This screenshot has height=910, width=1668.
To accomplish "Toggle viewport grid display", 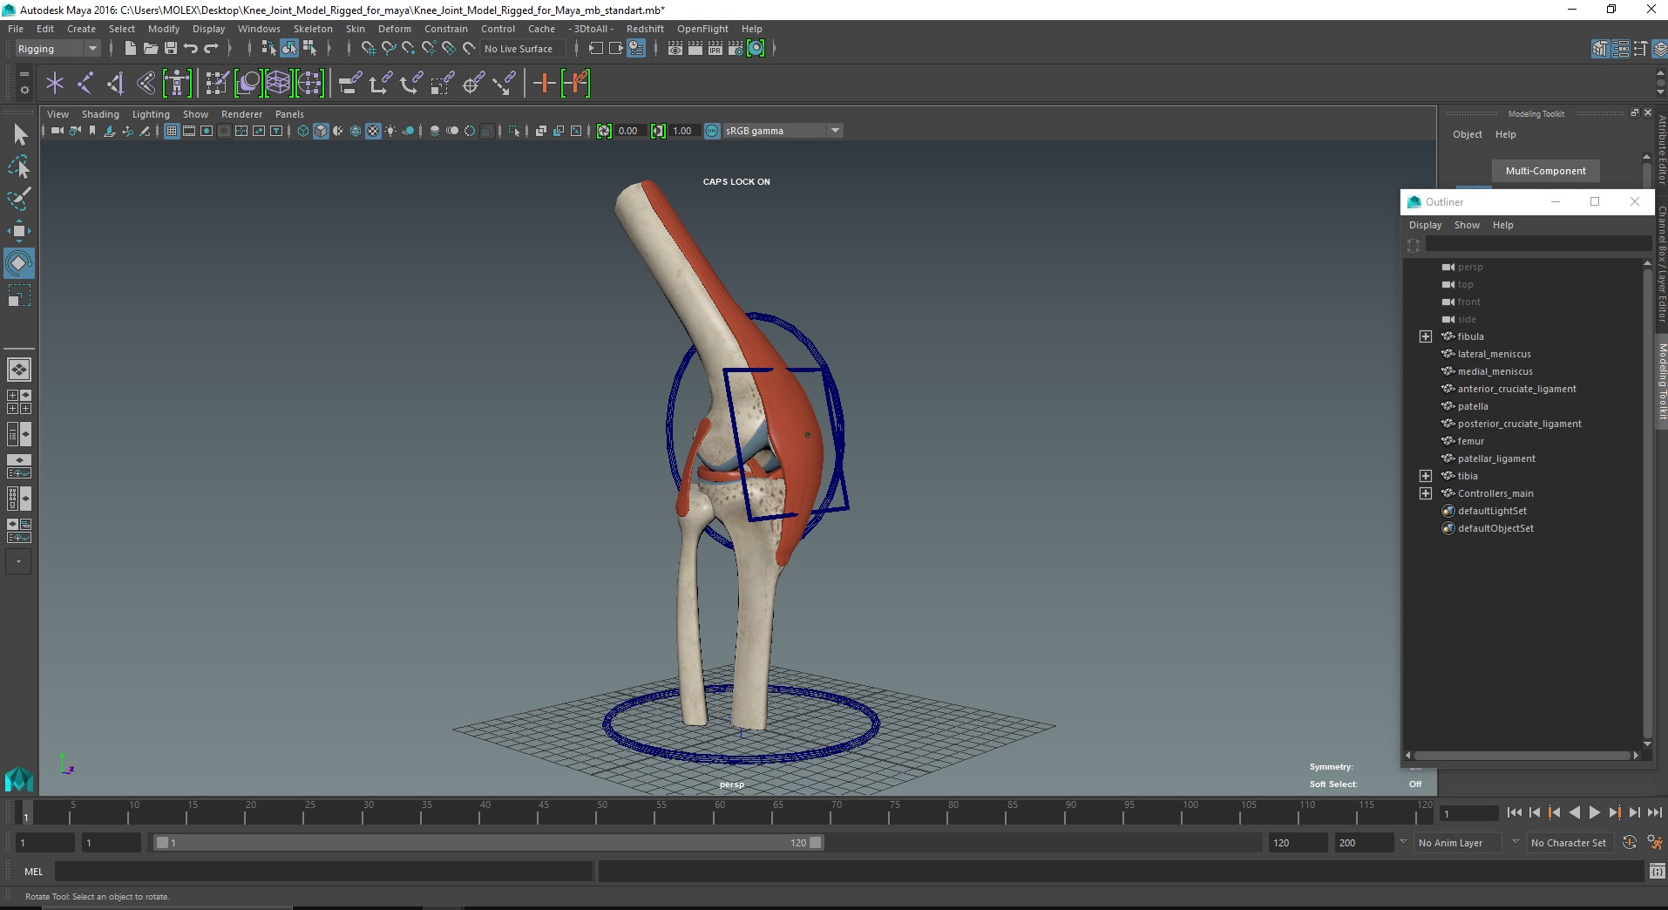I will coord(172,131).
